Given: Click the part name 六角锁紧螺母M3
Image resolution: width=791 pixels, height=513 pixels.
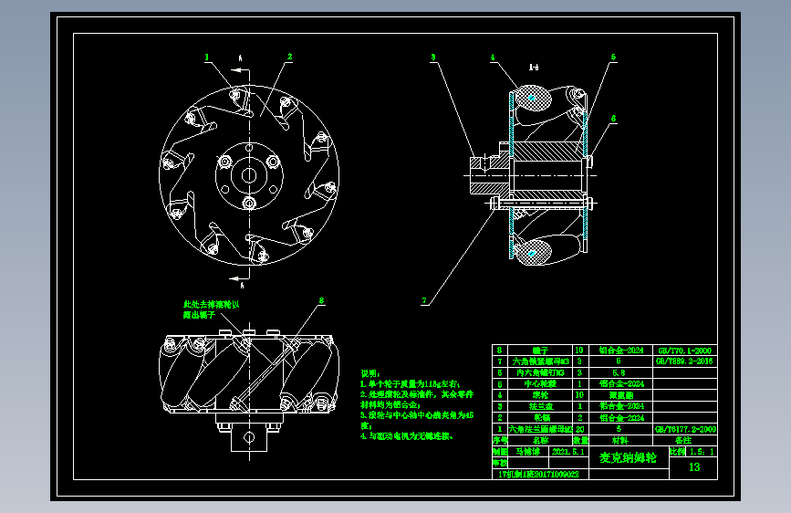Looking at the screenshot, I should pyautogui.click(x=541, y=361).
